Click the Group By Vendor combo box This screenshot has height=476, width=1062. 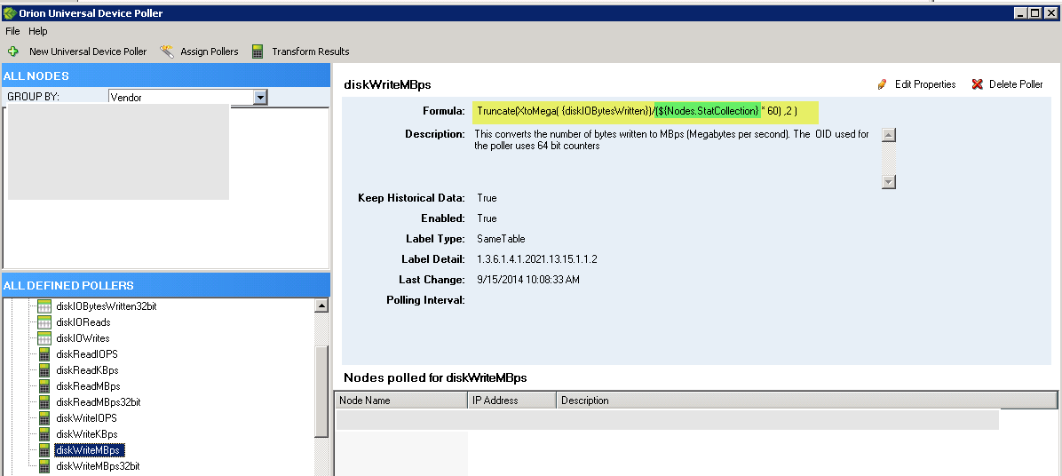[188, 98]
